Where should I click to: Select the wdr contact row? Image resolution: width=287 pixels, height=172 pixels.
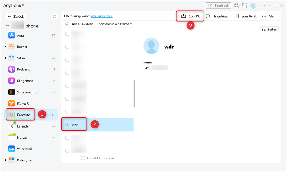tap(97, 125)
